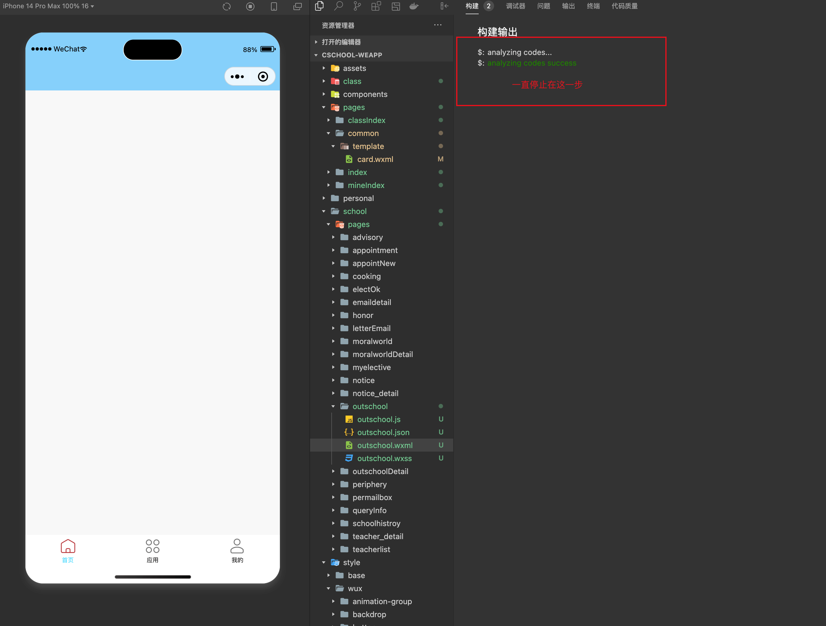Switch to the 调试器 tab
Viewport: 826px width, 626px height.
point(515,6)
